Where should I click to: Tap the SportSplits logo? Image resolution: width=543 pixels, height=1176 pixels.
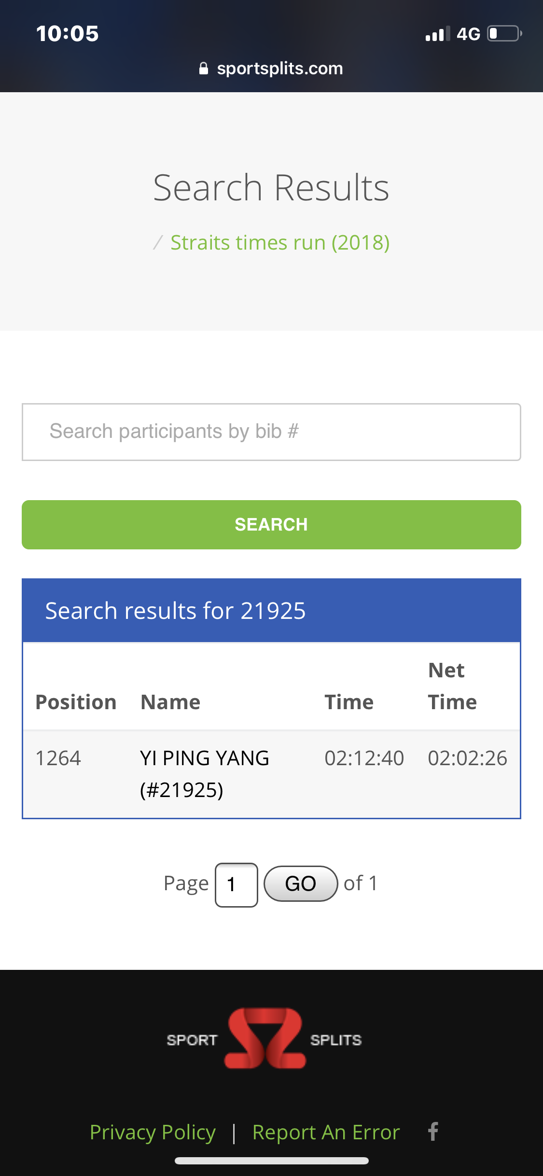pos(265,1038)
